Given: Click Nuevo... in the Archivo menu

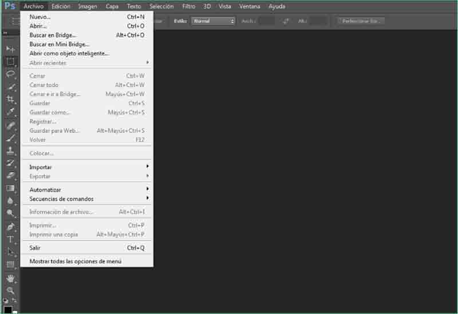Looking at the screenshot, I should click(40, 17).
